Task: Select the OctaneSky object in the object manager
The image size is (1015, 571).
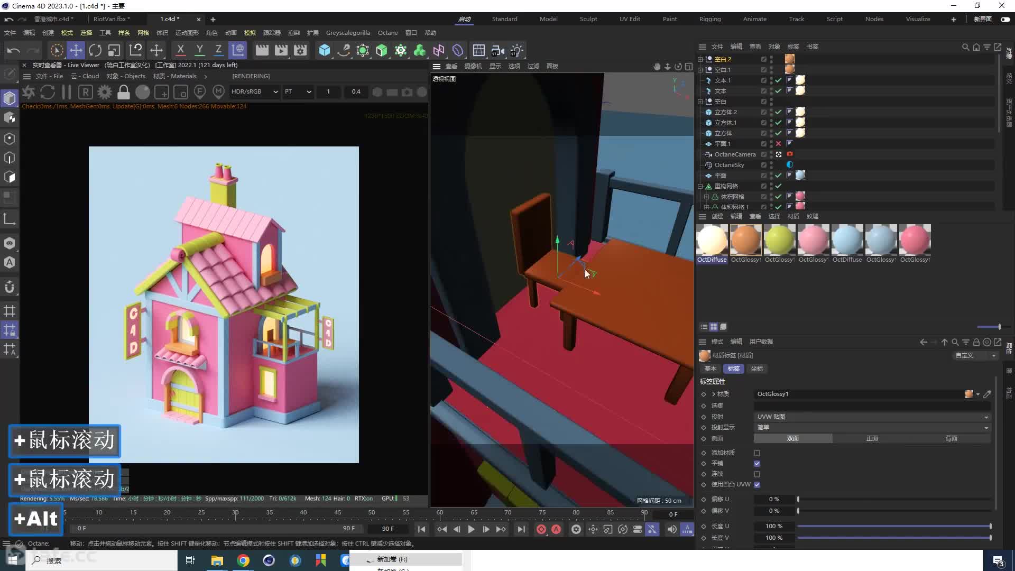Action: point(729,165)
